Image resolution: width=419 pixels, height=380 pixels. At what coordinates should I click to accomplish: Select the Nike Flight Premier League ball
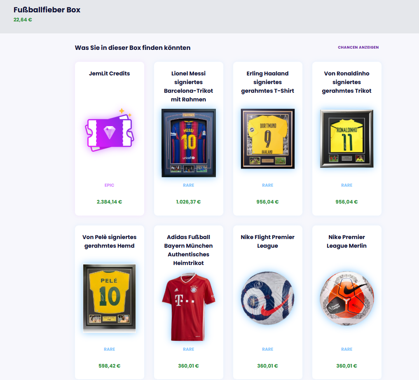(x=267, y=298)
